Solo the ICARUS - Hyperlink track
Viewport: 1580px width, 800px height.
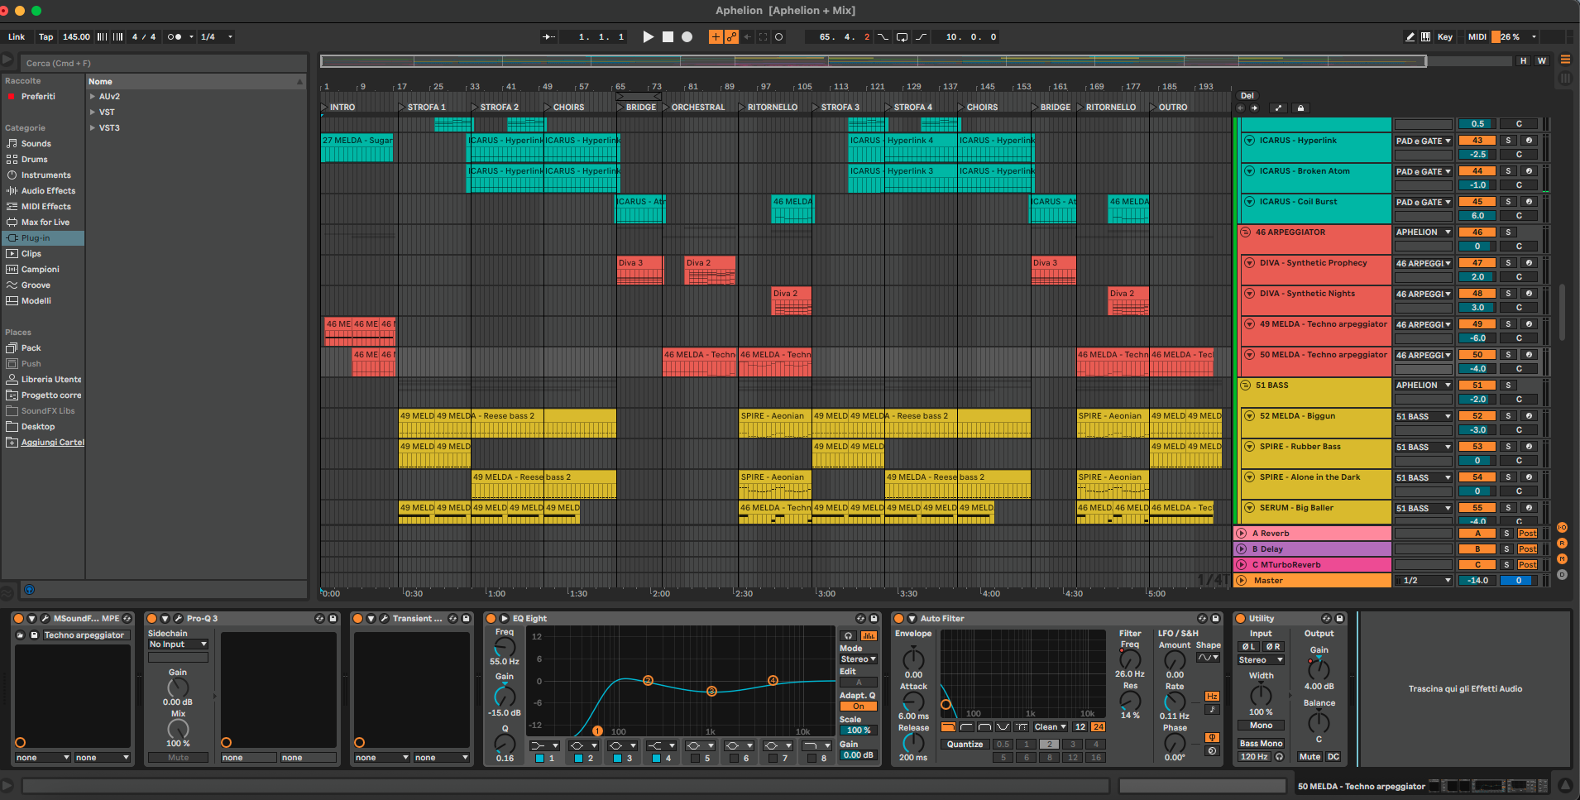[x=1508, y=141]
